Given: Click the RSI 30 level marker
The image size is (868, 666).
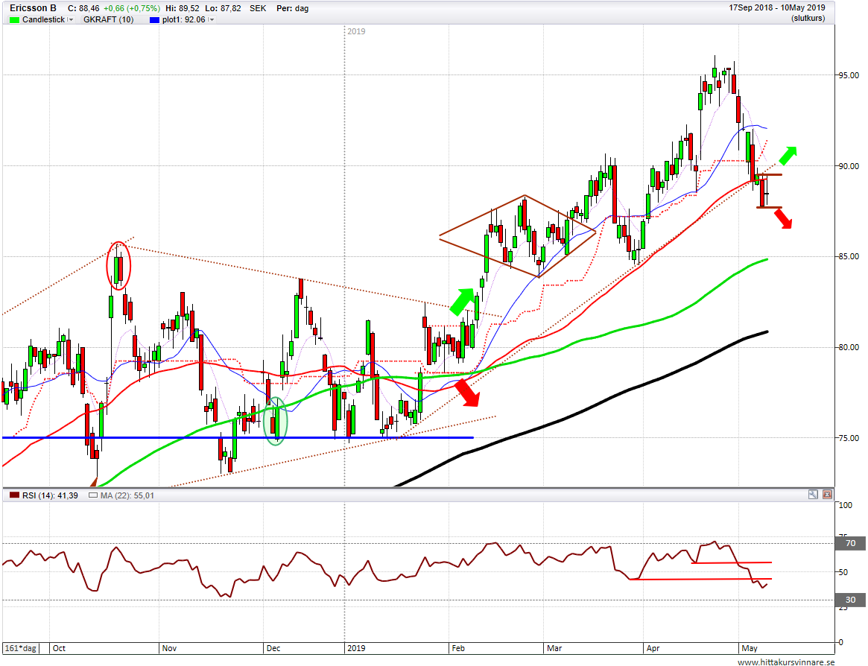Looking at the screenshot, I should tap(849, 600).
